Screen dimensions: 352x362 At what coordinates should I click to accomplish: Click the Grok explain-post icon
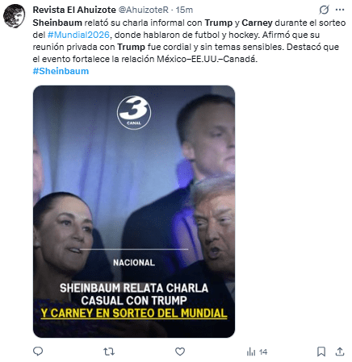coord(324,10)
